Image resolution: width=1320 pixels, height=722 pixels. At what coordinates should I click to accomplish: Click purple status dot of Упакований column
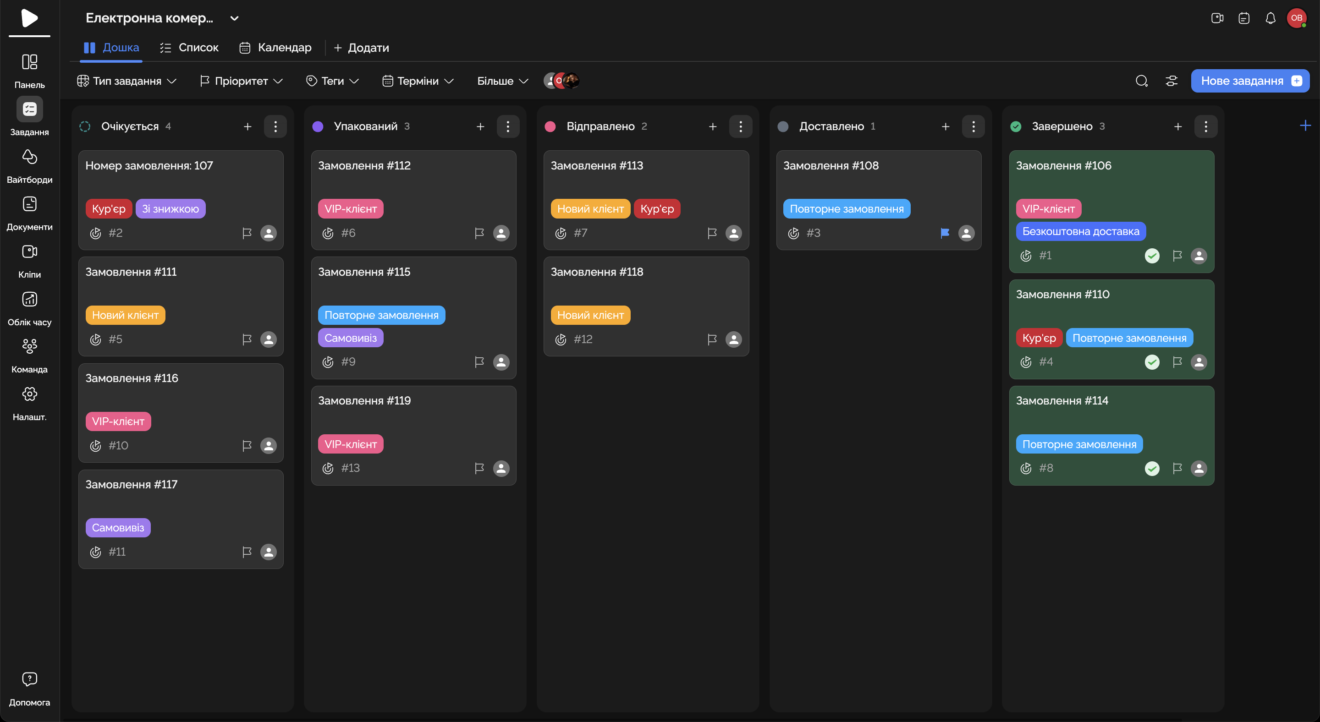[318, 126]
